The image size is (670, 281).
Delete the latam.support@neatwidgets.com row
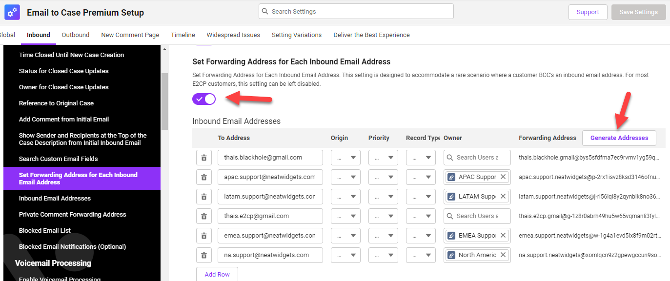(x=204, y=197)
